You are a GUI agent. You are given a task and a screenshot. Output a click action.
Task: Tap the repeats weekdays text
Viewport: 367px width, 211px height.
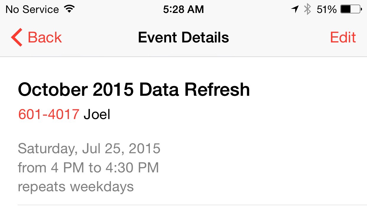(76, 187)
